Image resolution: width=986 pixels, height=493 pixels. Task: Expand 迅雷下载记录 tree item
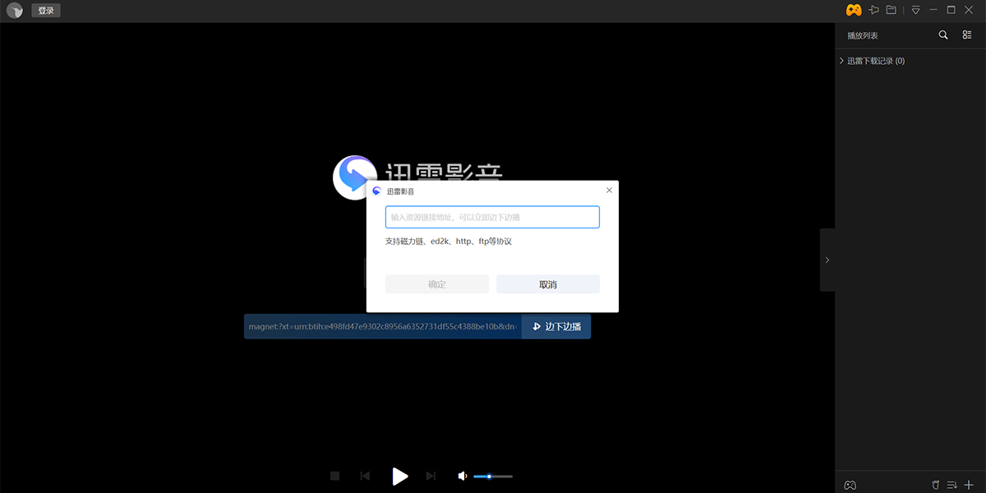(x=842, y=61)
